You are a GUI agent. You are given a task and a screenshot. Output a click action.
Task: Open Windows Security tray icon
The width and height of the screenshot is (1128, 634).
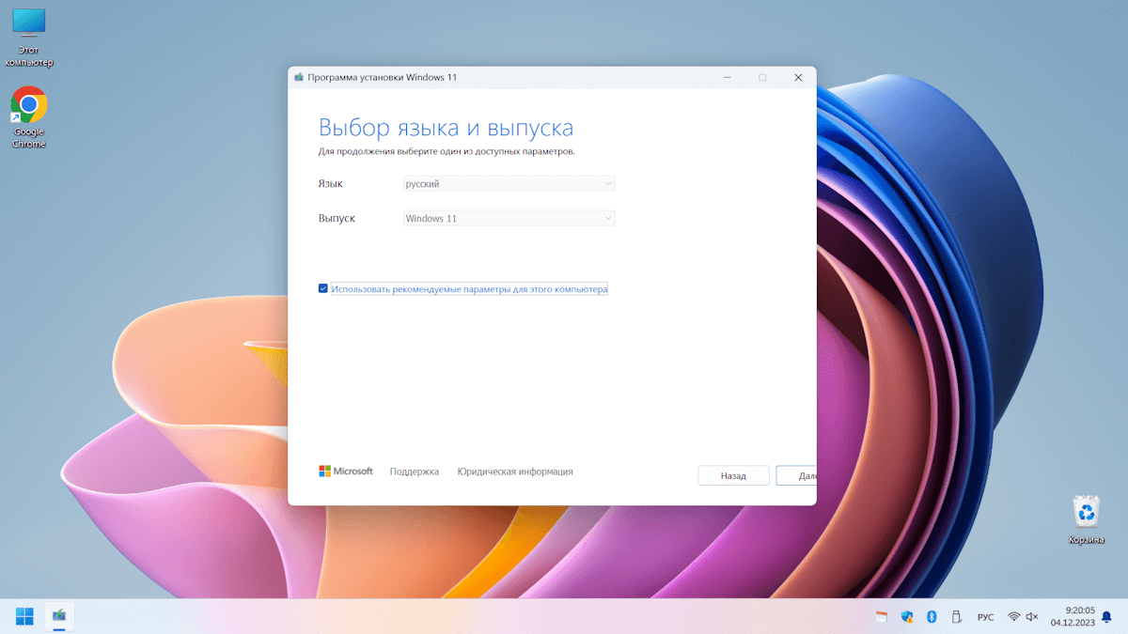click(x=907, y=617)
